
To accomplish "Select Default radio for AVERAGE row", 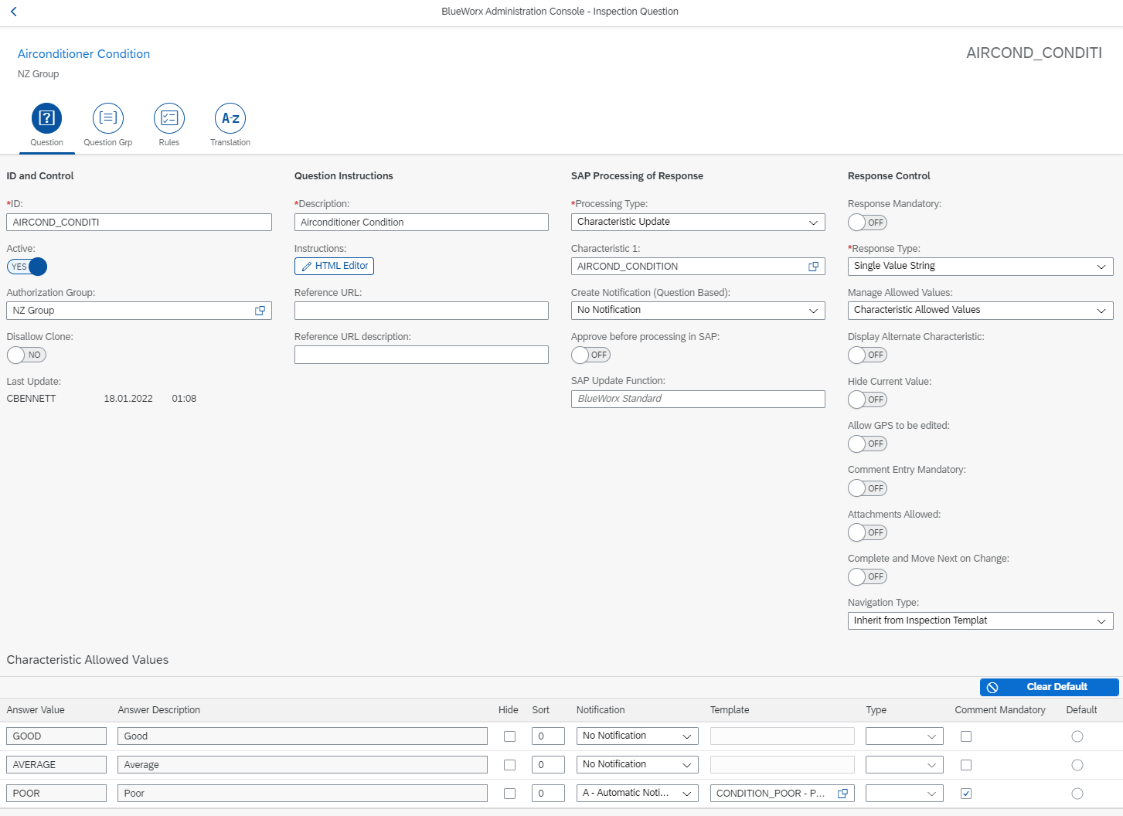I will 1077,765.
